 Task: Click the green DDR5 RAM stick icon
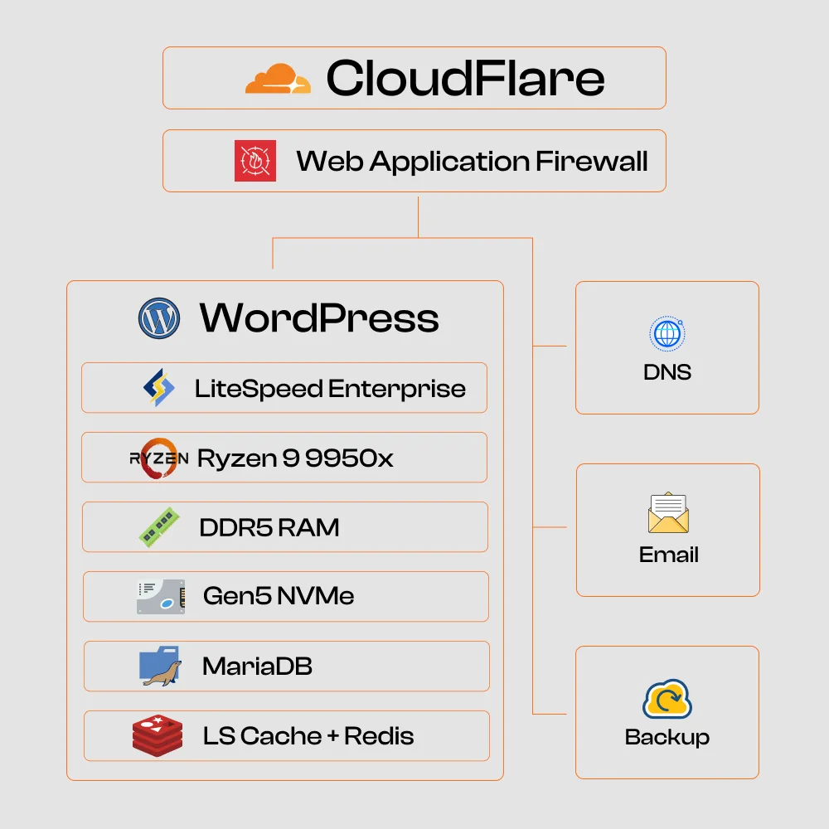(x=159, y=527)
